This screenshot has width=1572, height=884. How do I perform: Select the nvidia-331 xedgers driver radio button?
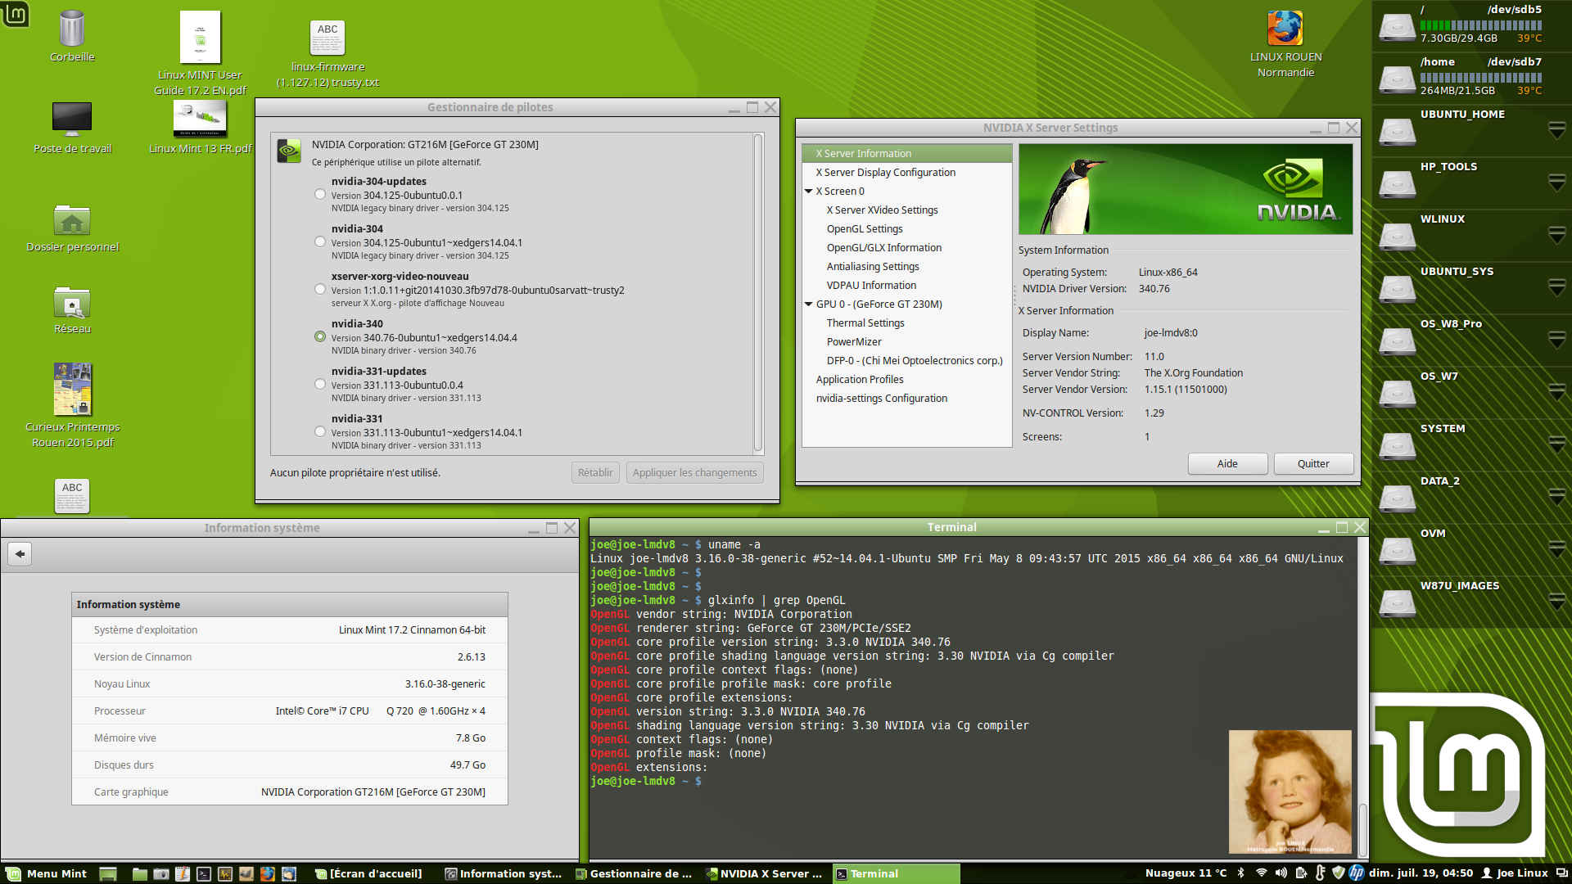(x=320, y=432)
